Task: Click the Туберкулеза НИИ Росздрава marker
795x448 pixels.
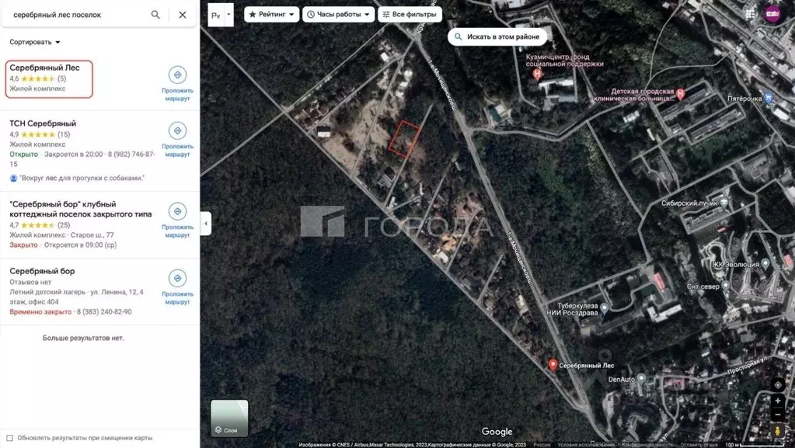Action: tap(604, 307)
